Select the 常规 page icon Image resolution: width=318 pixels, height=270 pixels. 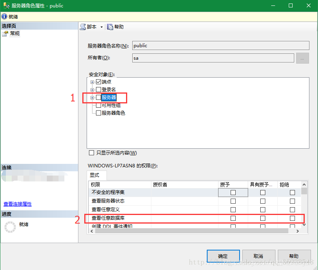(5, 34)
